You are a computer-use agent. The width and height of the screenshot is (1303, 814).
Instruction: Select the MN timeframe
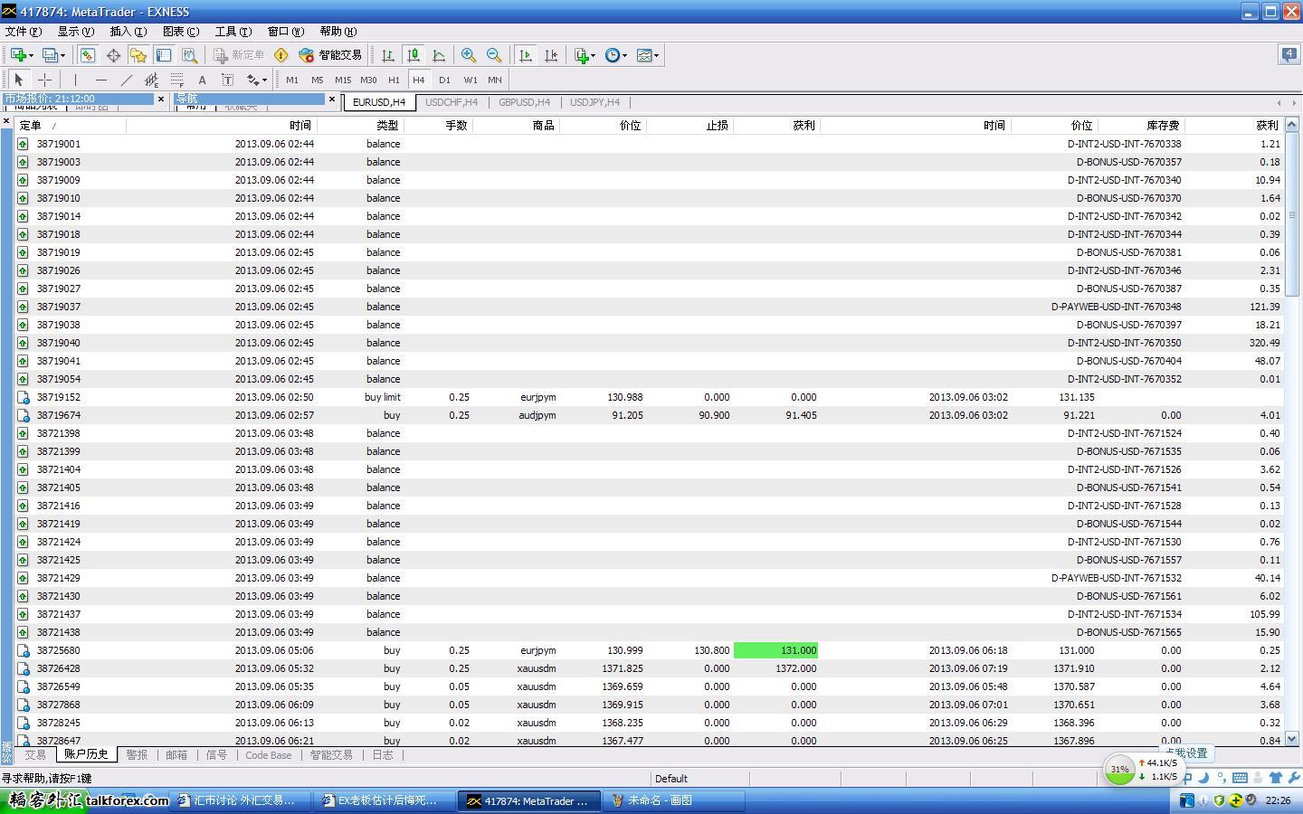pos(495,80)
